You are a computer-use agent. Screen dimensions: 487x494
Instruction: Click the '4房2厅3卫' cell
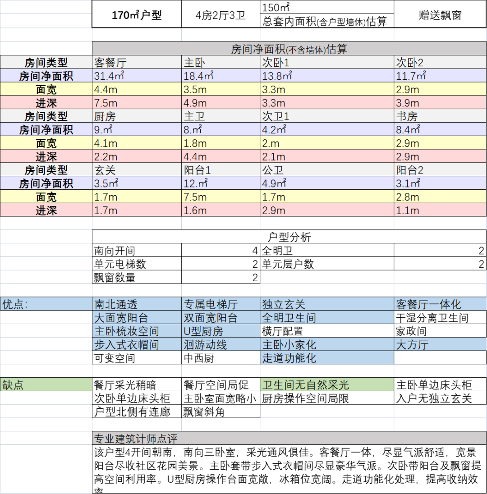(x=221, y=14)
